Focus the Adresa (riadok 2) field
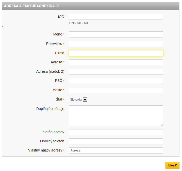The width and height of the screenshot is (182, 171). 116,72
